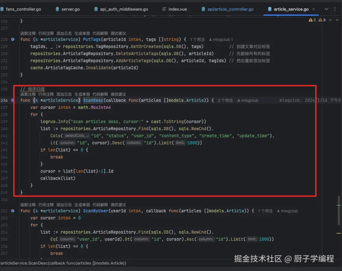Click 添加日志 above PutTags function
Viewport: 342px width, 271px height.
(x=64, y=34)
